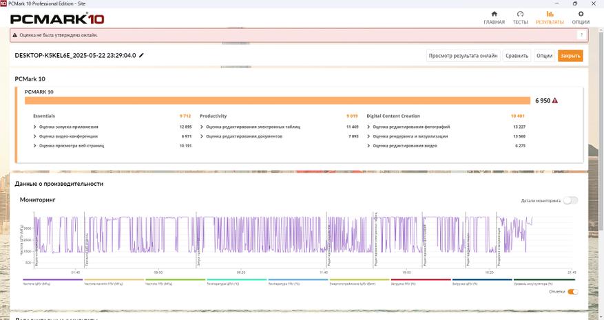
Task: Open the Главная home icon
Action: coord(494,14)
